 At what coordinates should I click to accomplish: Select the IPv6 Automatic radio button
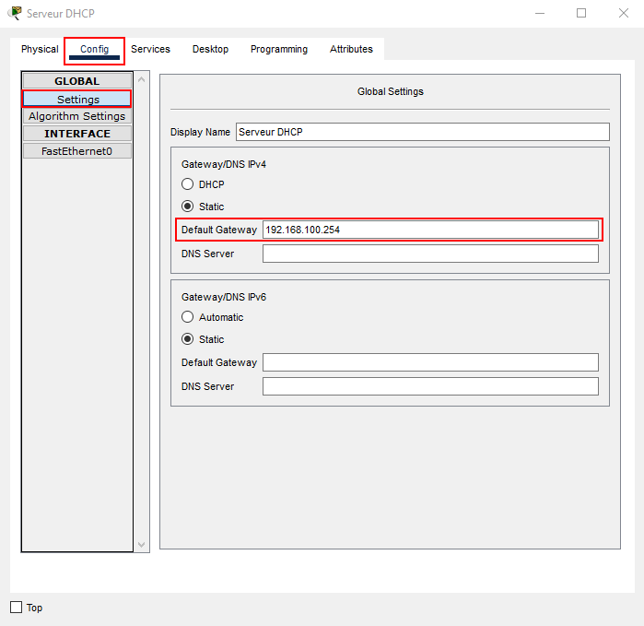coord(187,317)
